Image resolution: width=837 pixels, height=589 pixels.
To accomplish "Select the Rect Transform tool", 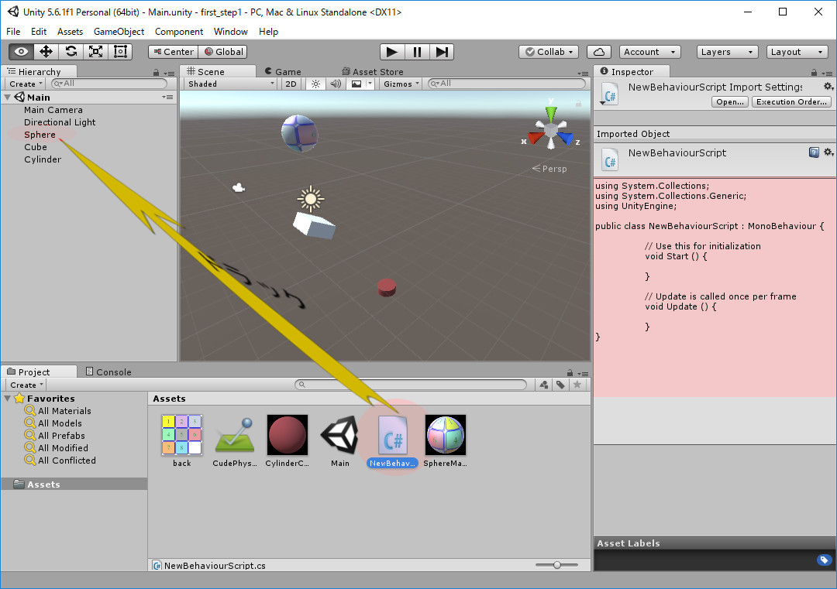I will pyautogui.click(x=120, y=52).
